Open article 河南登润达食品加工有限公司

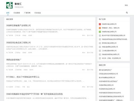tap(18, 43)
